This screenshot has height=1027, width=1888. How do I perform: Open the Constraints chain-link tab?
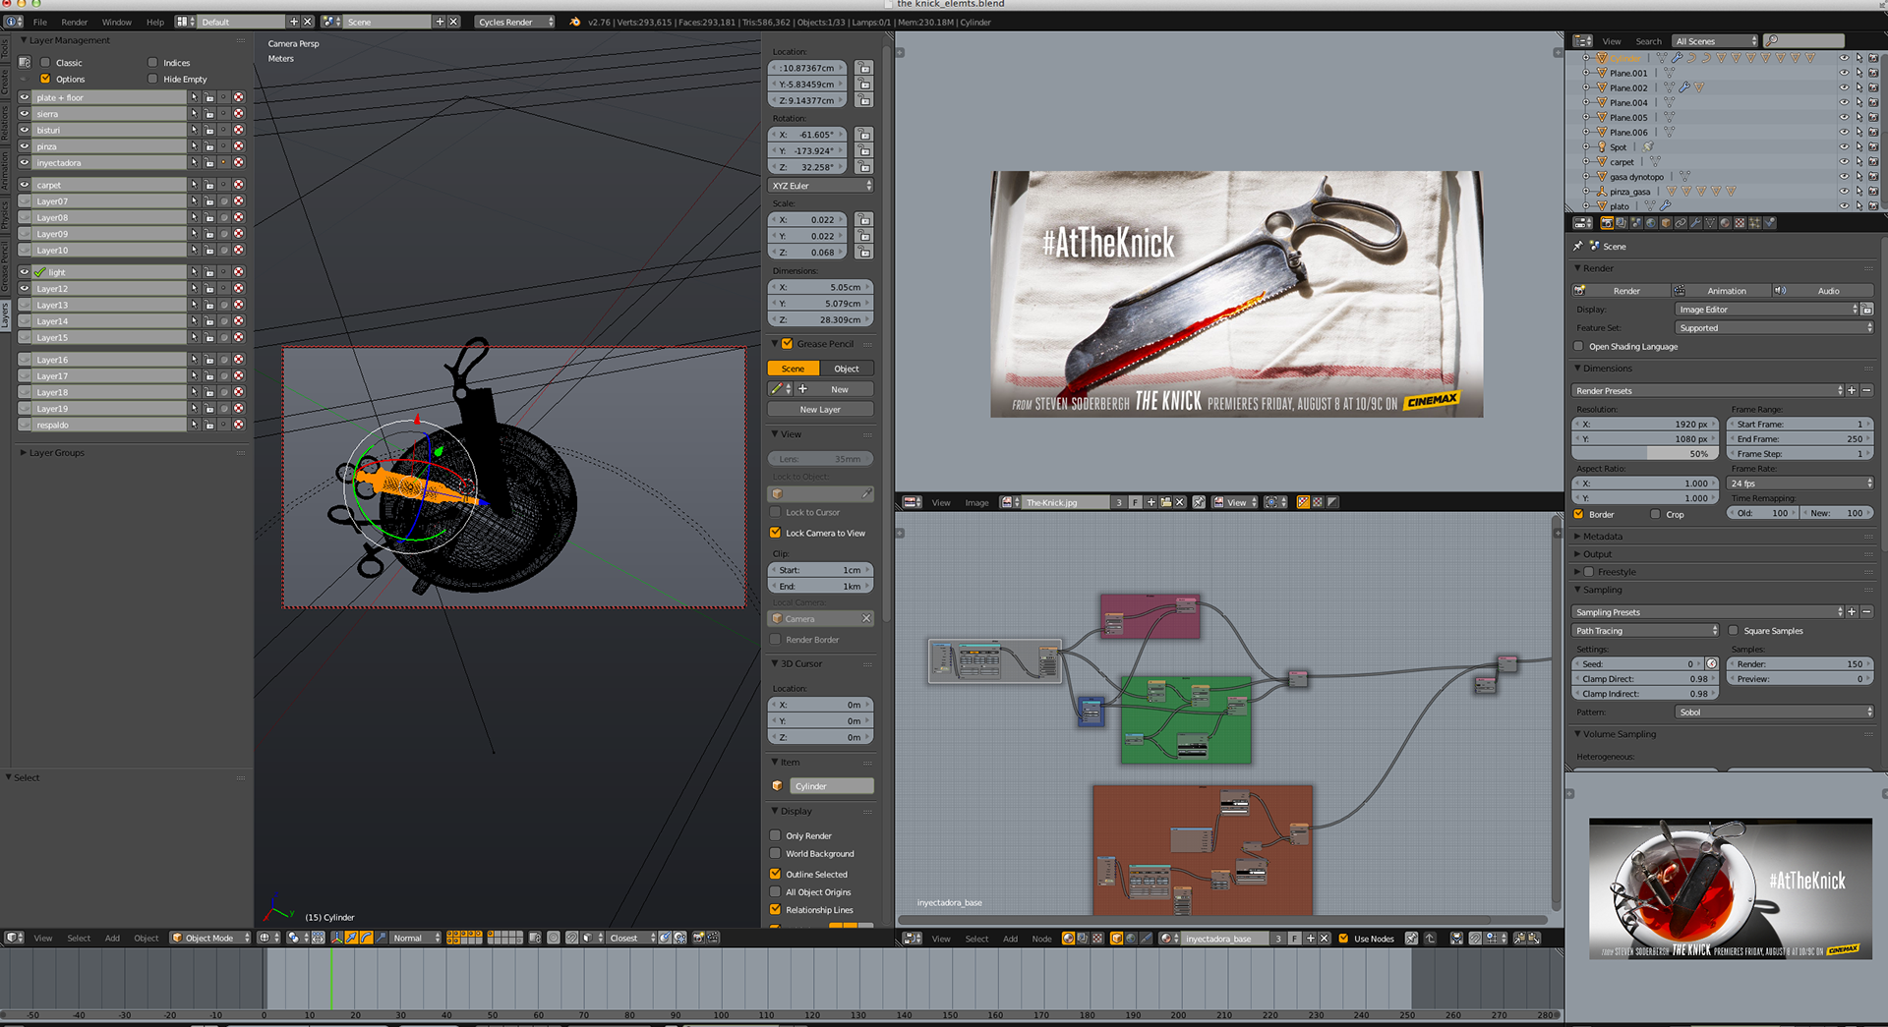[x=1681, y=223]
